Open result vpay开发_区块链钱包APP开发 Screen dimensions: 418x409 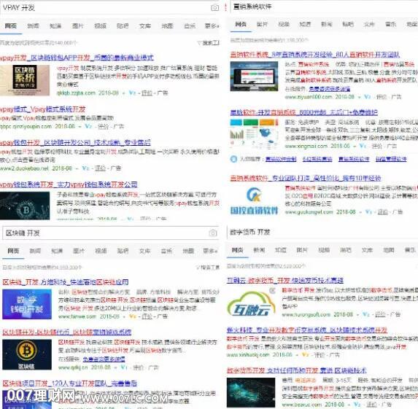[77, 58]
